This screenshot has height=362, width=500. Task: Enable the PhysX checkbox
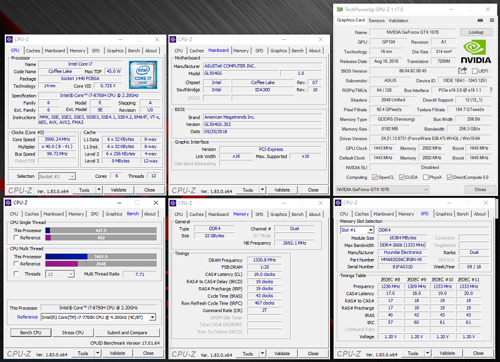[426, 177]
